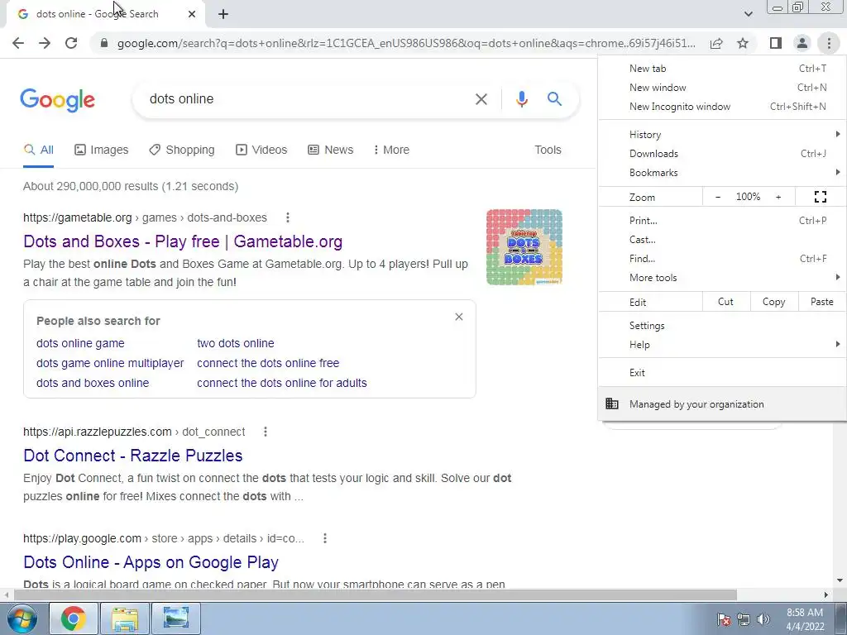The image size is (847, 635).
Task: Click into the dots online search field
Action: (303, 99)
